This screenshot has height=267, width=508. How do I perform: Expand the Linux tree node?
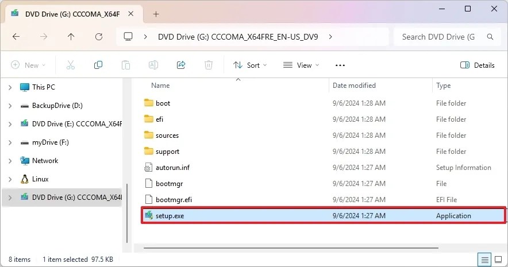(10, 179)
